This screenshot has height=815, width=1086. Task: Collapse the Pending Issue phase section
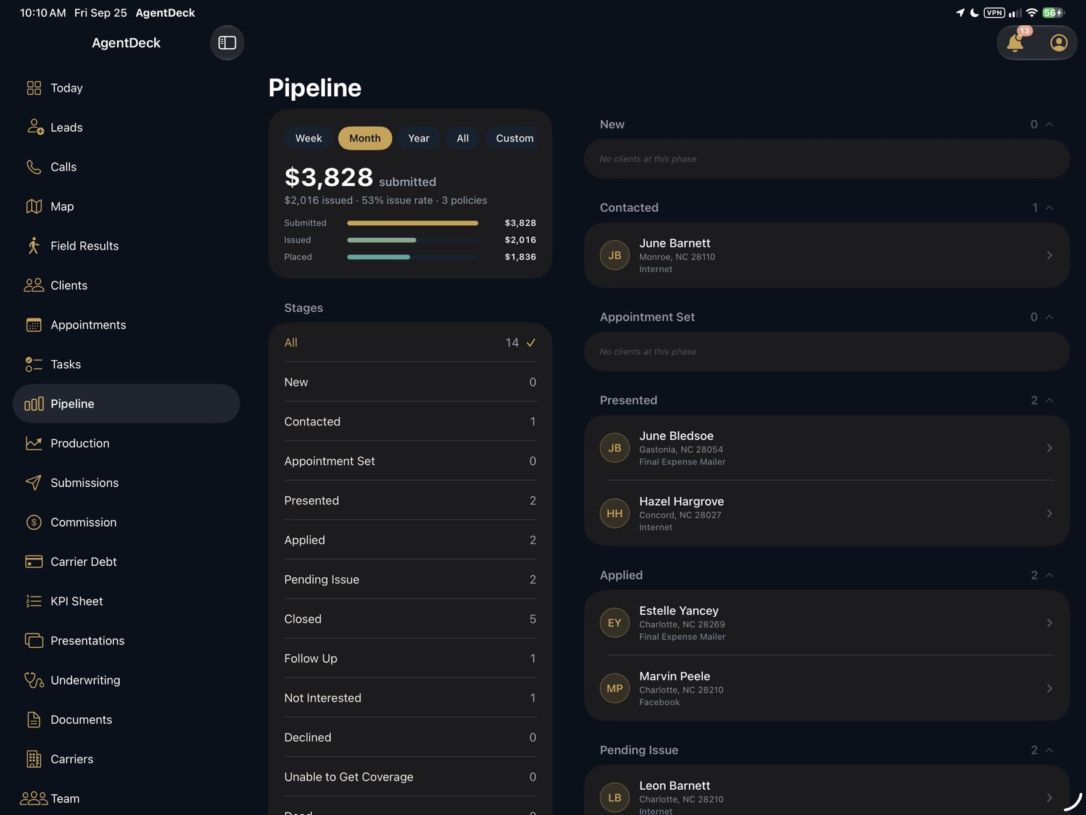pos(1049,750)
